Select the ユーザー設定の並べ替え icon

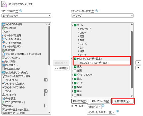(3, 110)
